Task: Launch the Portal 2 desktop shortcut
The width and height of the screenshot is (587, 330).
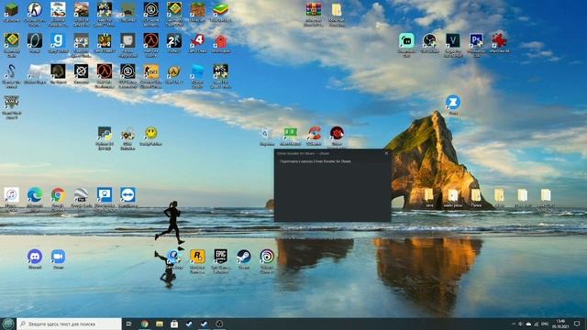Action: coord(174,40)
